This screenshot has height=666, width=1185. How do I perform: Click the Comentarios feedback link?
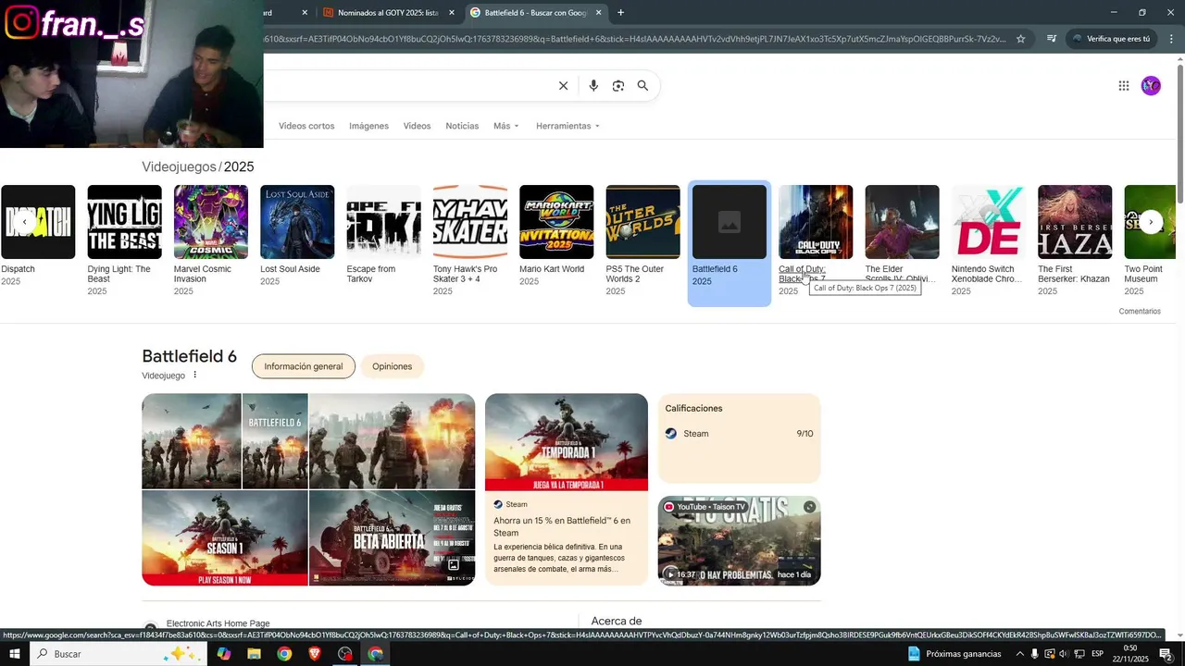[x=1140, y=312]
